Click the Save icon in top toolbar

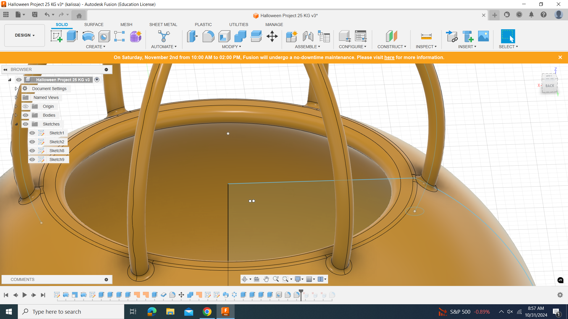35,14
